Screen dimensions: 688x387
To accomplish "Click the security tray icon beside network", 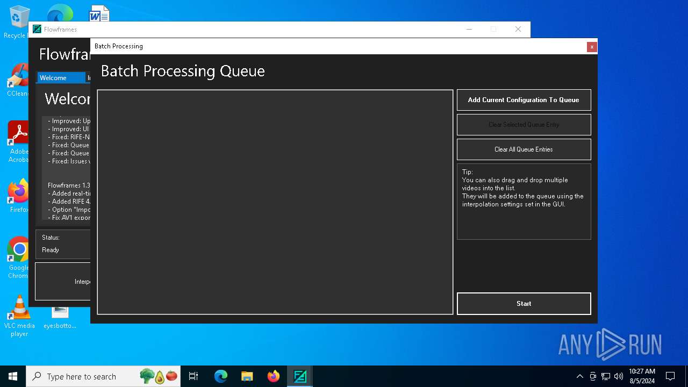I will (593, 376).
